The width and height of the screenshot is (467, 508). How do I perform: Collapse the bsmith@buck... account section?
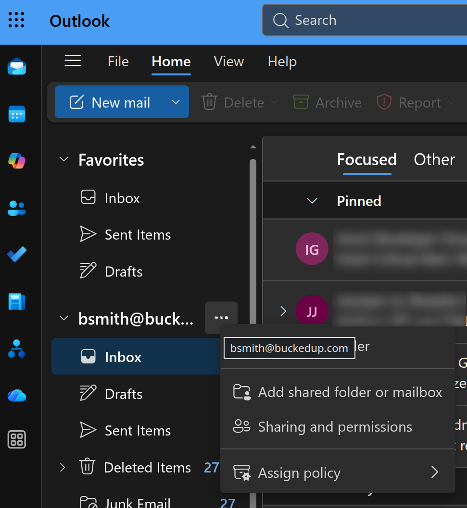[x=64, y=318]
